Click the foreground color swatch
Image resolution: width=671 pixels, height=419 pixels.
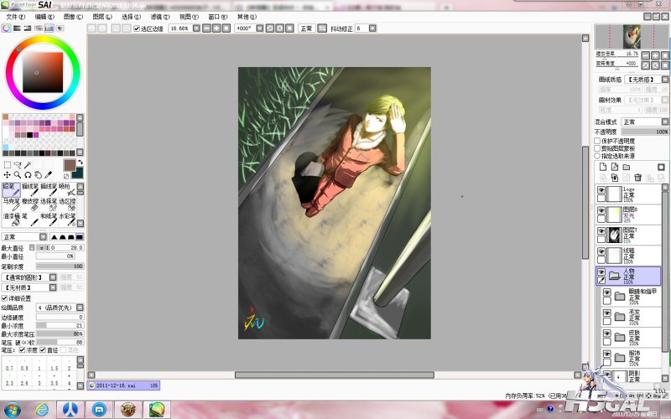click(x=69, y=165)
